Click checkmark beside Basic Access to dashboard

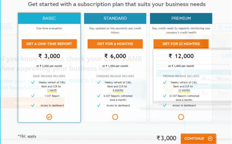tap(33, 105)
